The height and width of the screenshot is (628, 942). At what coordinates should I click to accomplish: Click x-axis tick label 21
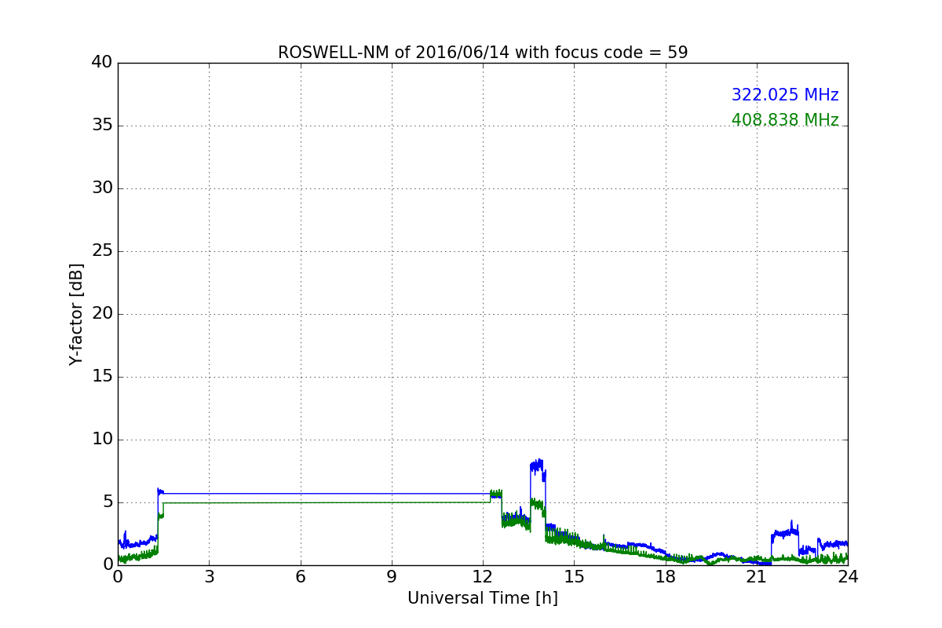click(x=757, y=577)
